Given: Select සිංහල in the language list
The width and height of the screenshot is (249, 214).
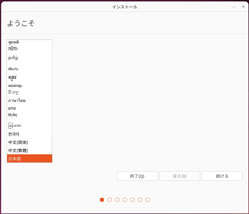Looking at the screenshot, I should click(x=30, y=92).
